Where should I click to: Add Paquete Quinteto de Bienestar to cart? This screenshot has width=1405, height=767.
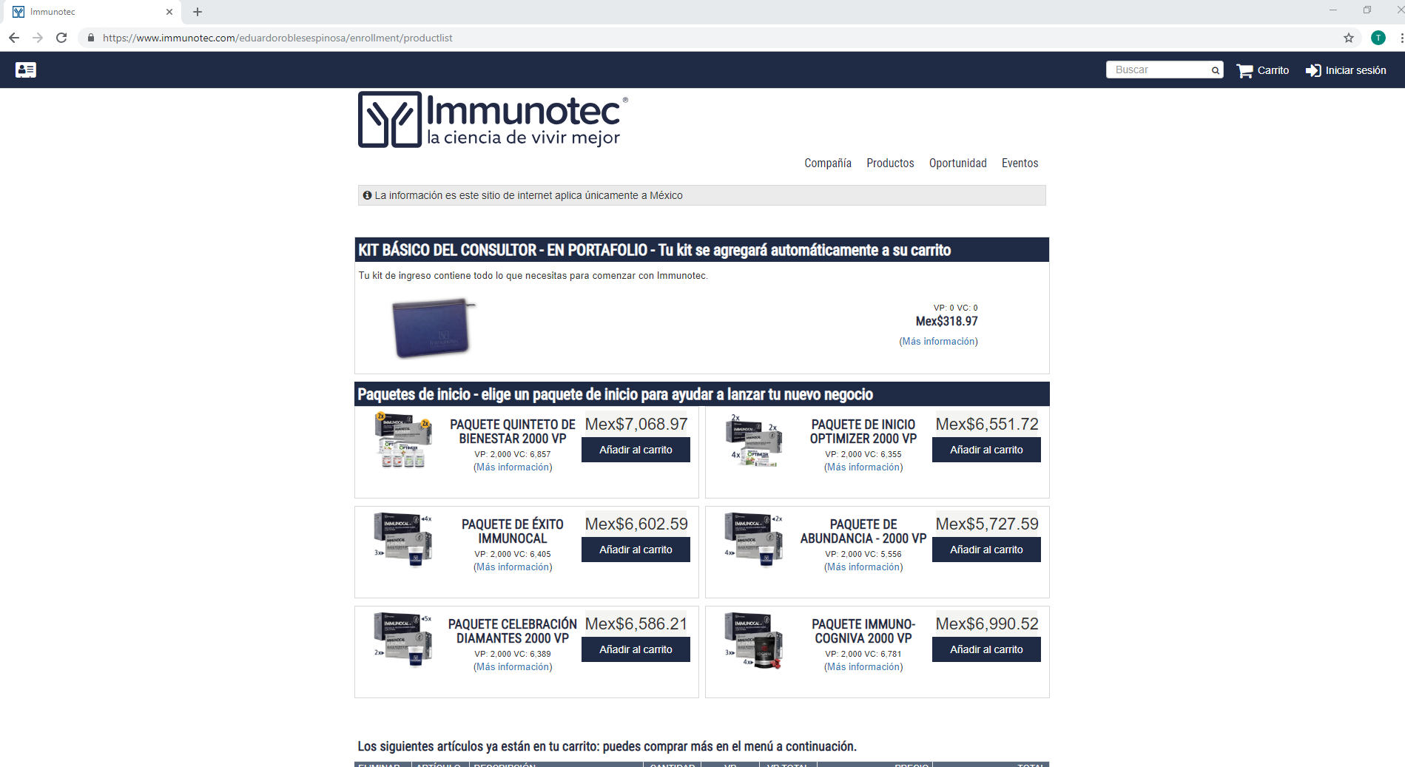(x=636, y=450)
